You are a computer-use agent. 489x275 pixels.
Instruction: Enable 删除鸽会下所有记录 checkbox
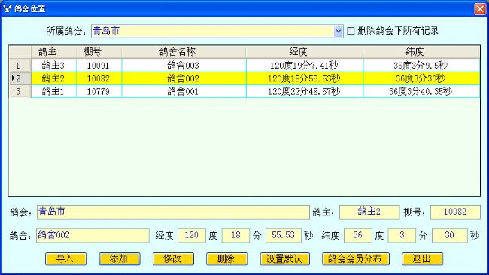(x=351, y=31)
